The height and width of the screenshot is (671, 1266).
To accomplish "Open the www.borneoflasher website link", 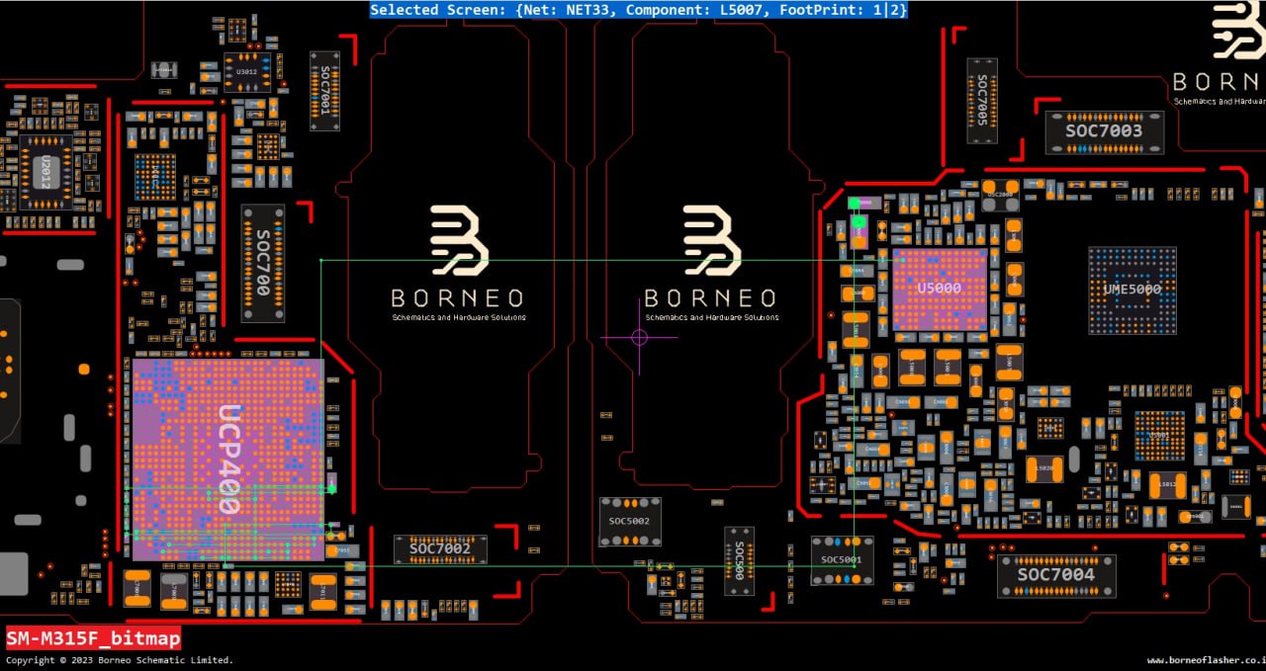I will [1206, 660].
